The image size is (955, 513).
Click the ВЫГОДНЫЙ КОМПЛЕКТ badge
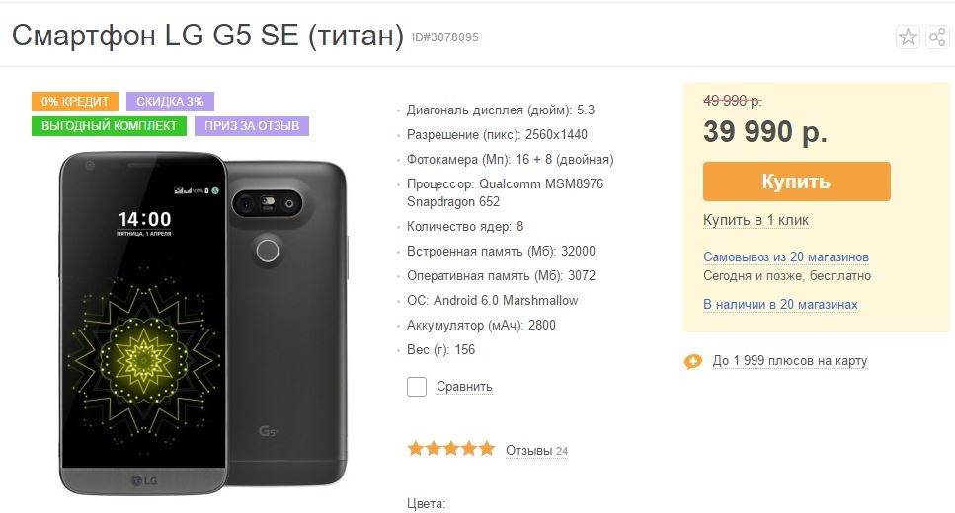pyautogui.click(x=110, y=126)
